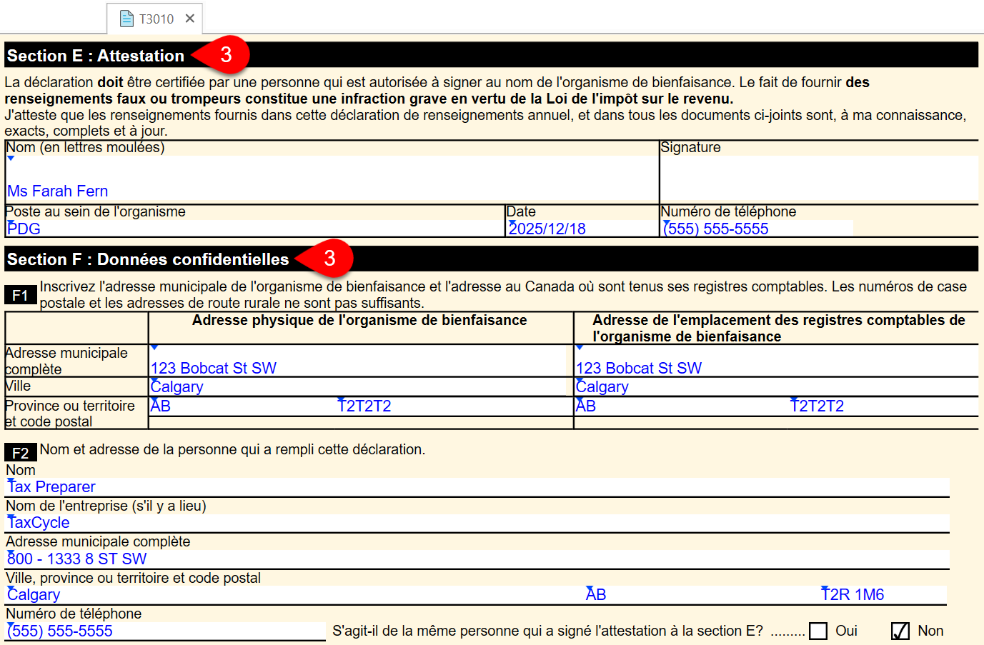Check the Oui checkbox
984x645 pixels.
(818, 631)
